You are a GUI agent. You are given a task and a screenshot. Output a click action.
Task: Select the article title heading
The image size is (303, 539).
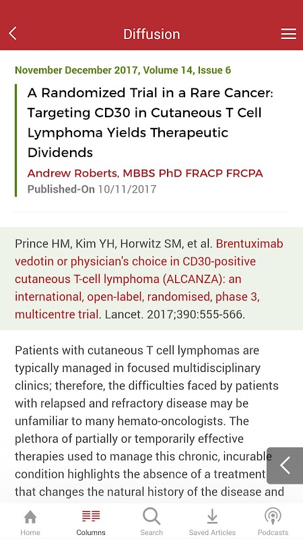tap(150, 123)
